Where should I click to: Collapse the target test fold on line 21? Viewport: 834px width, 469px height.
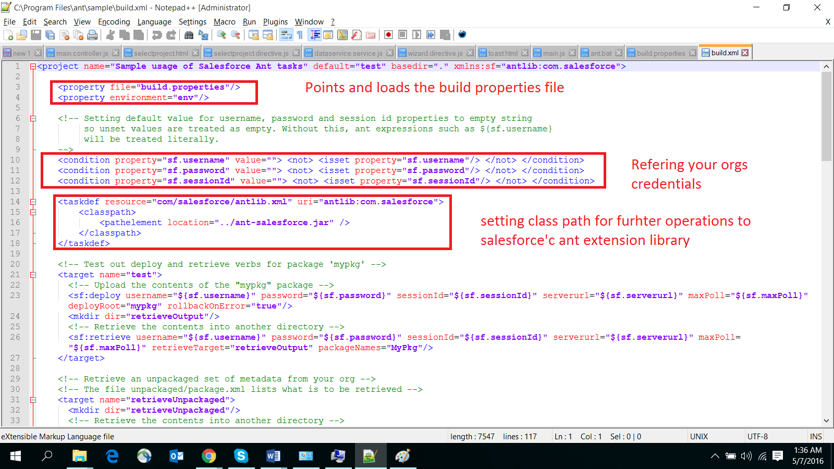(x=33, y=275)
